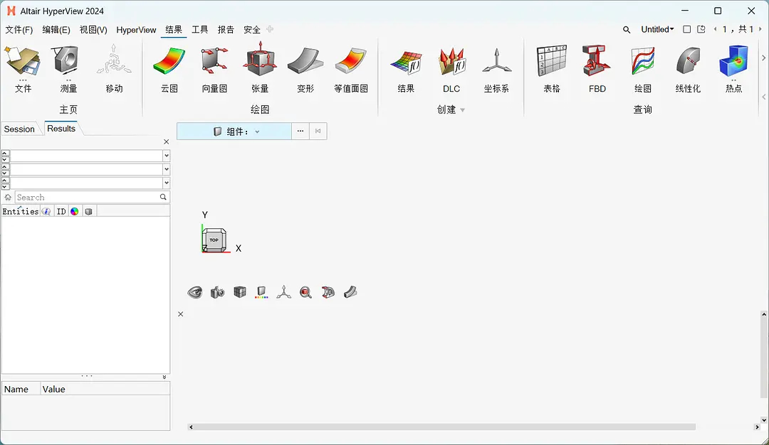Switch to the 安全 ribbon tab
This screenshot has width=769, height=445.
pos(251,30)
